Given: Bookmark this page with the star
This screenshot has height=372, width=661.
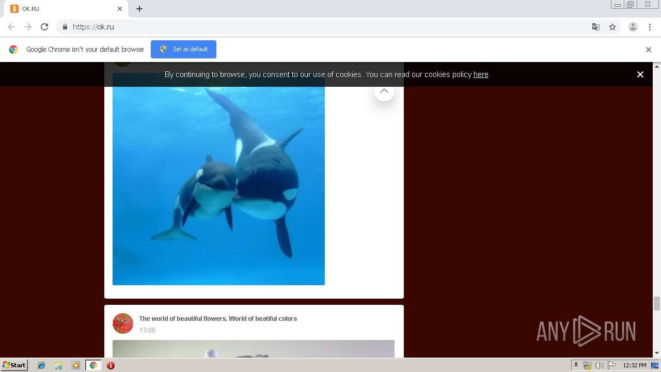Looking at the screenshot, I should (x=612, y=27).
